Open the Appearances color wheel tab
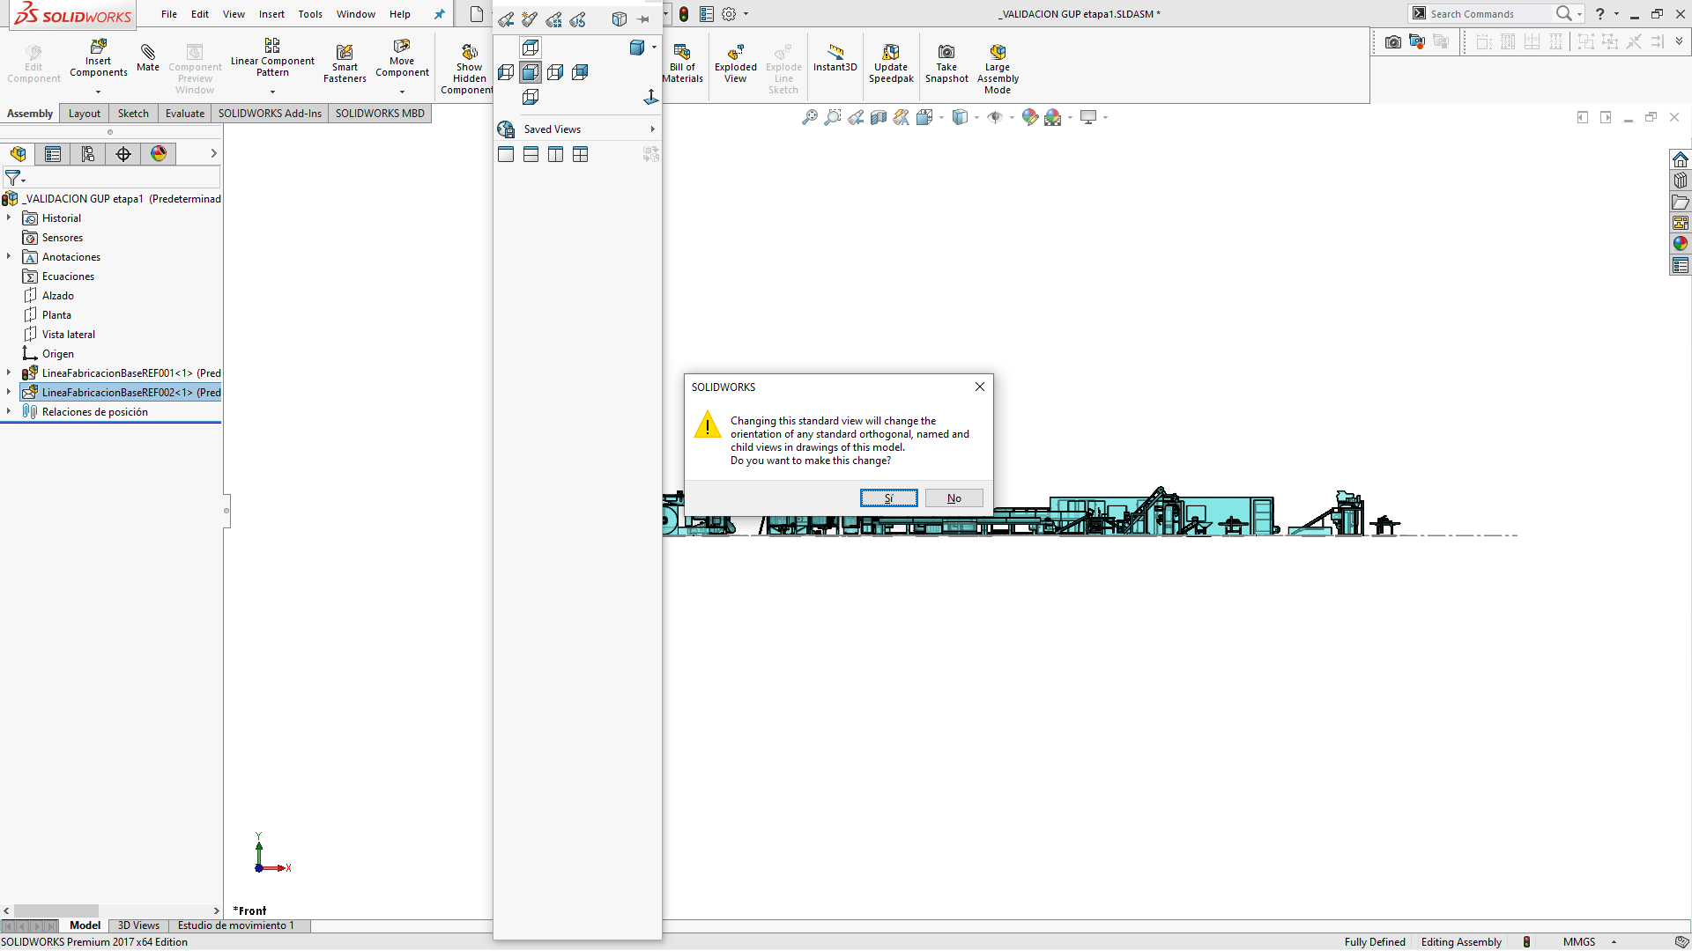The image size is (1692, 951). (x=159, y=154)
